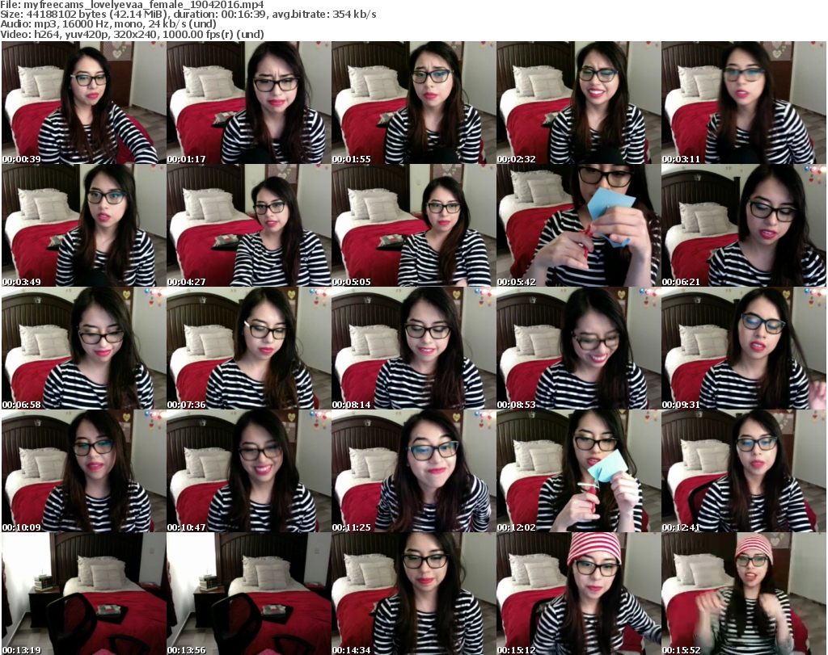Viewport: 828px width, 655px height.
Task: Select the thumbnail stamped 00:00:39
Action: click(x=83, y=103)
